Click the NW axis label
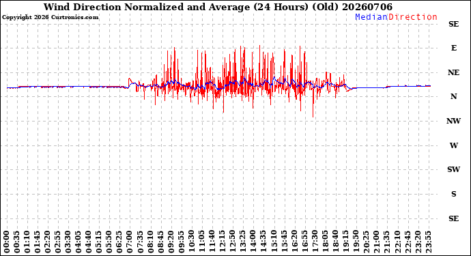This screenshot has height=256, width=471. coord(453,121)
